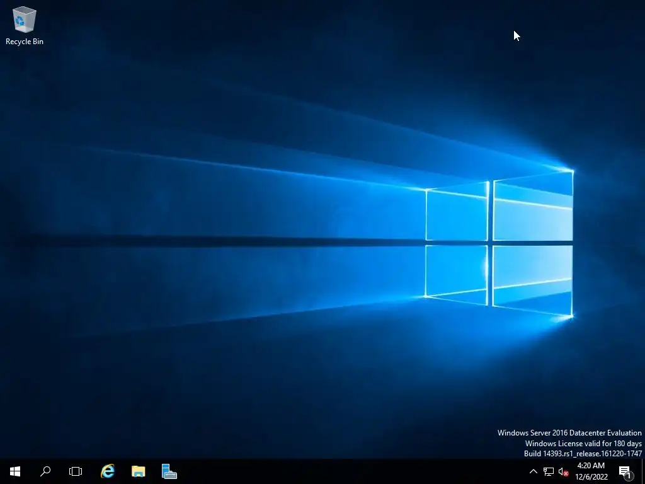Click Show Desktop strip at taskbar end
Viewport: 645px width, 484px height.
643,471
